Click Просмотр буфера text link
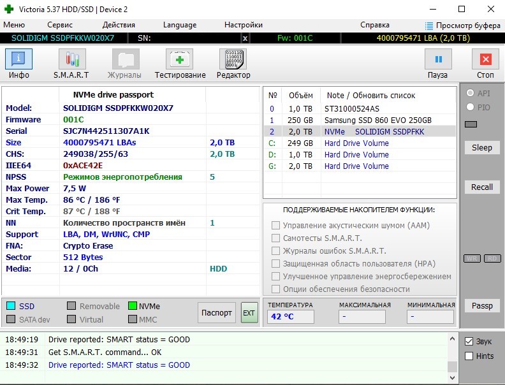The height and width of the screenshot is (385, 505). point(468,25)
